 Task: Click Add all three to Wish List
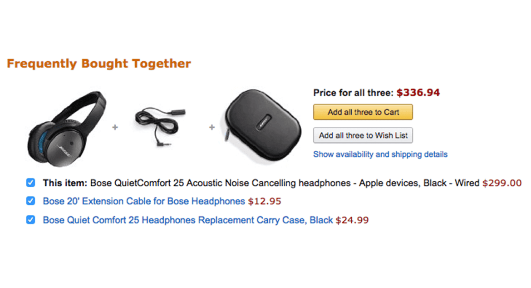(x=363, y=135)
